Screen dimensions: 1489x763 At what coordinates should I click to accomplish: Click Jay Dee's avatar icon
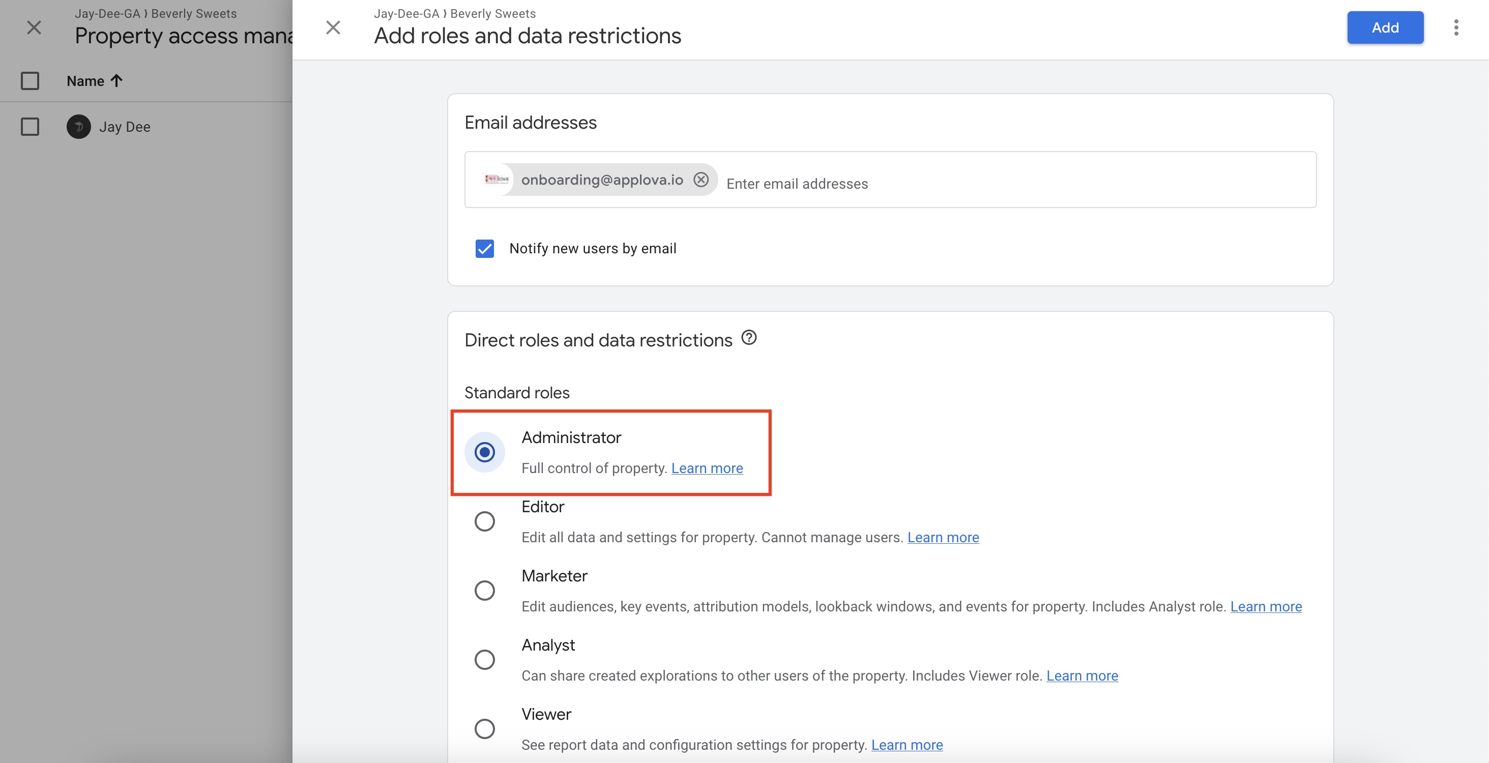click(79, 127)
